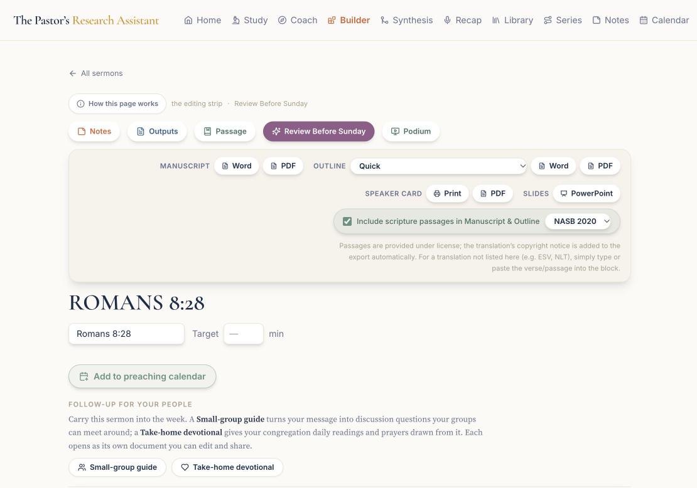Click the Builder blocks icon
The height and width of the screenshot is (488, 697).
coord(332,20)
